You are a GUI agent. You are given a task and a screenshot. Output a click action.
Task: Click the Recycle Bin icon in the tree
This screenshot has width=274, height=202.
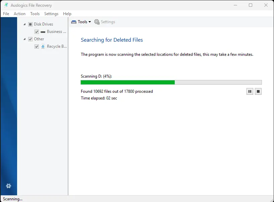[43, 46]
